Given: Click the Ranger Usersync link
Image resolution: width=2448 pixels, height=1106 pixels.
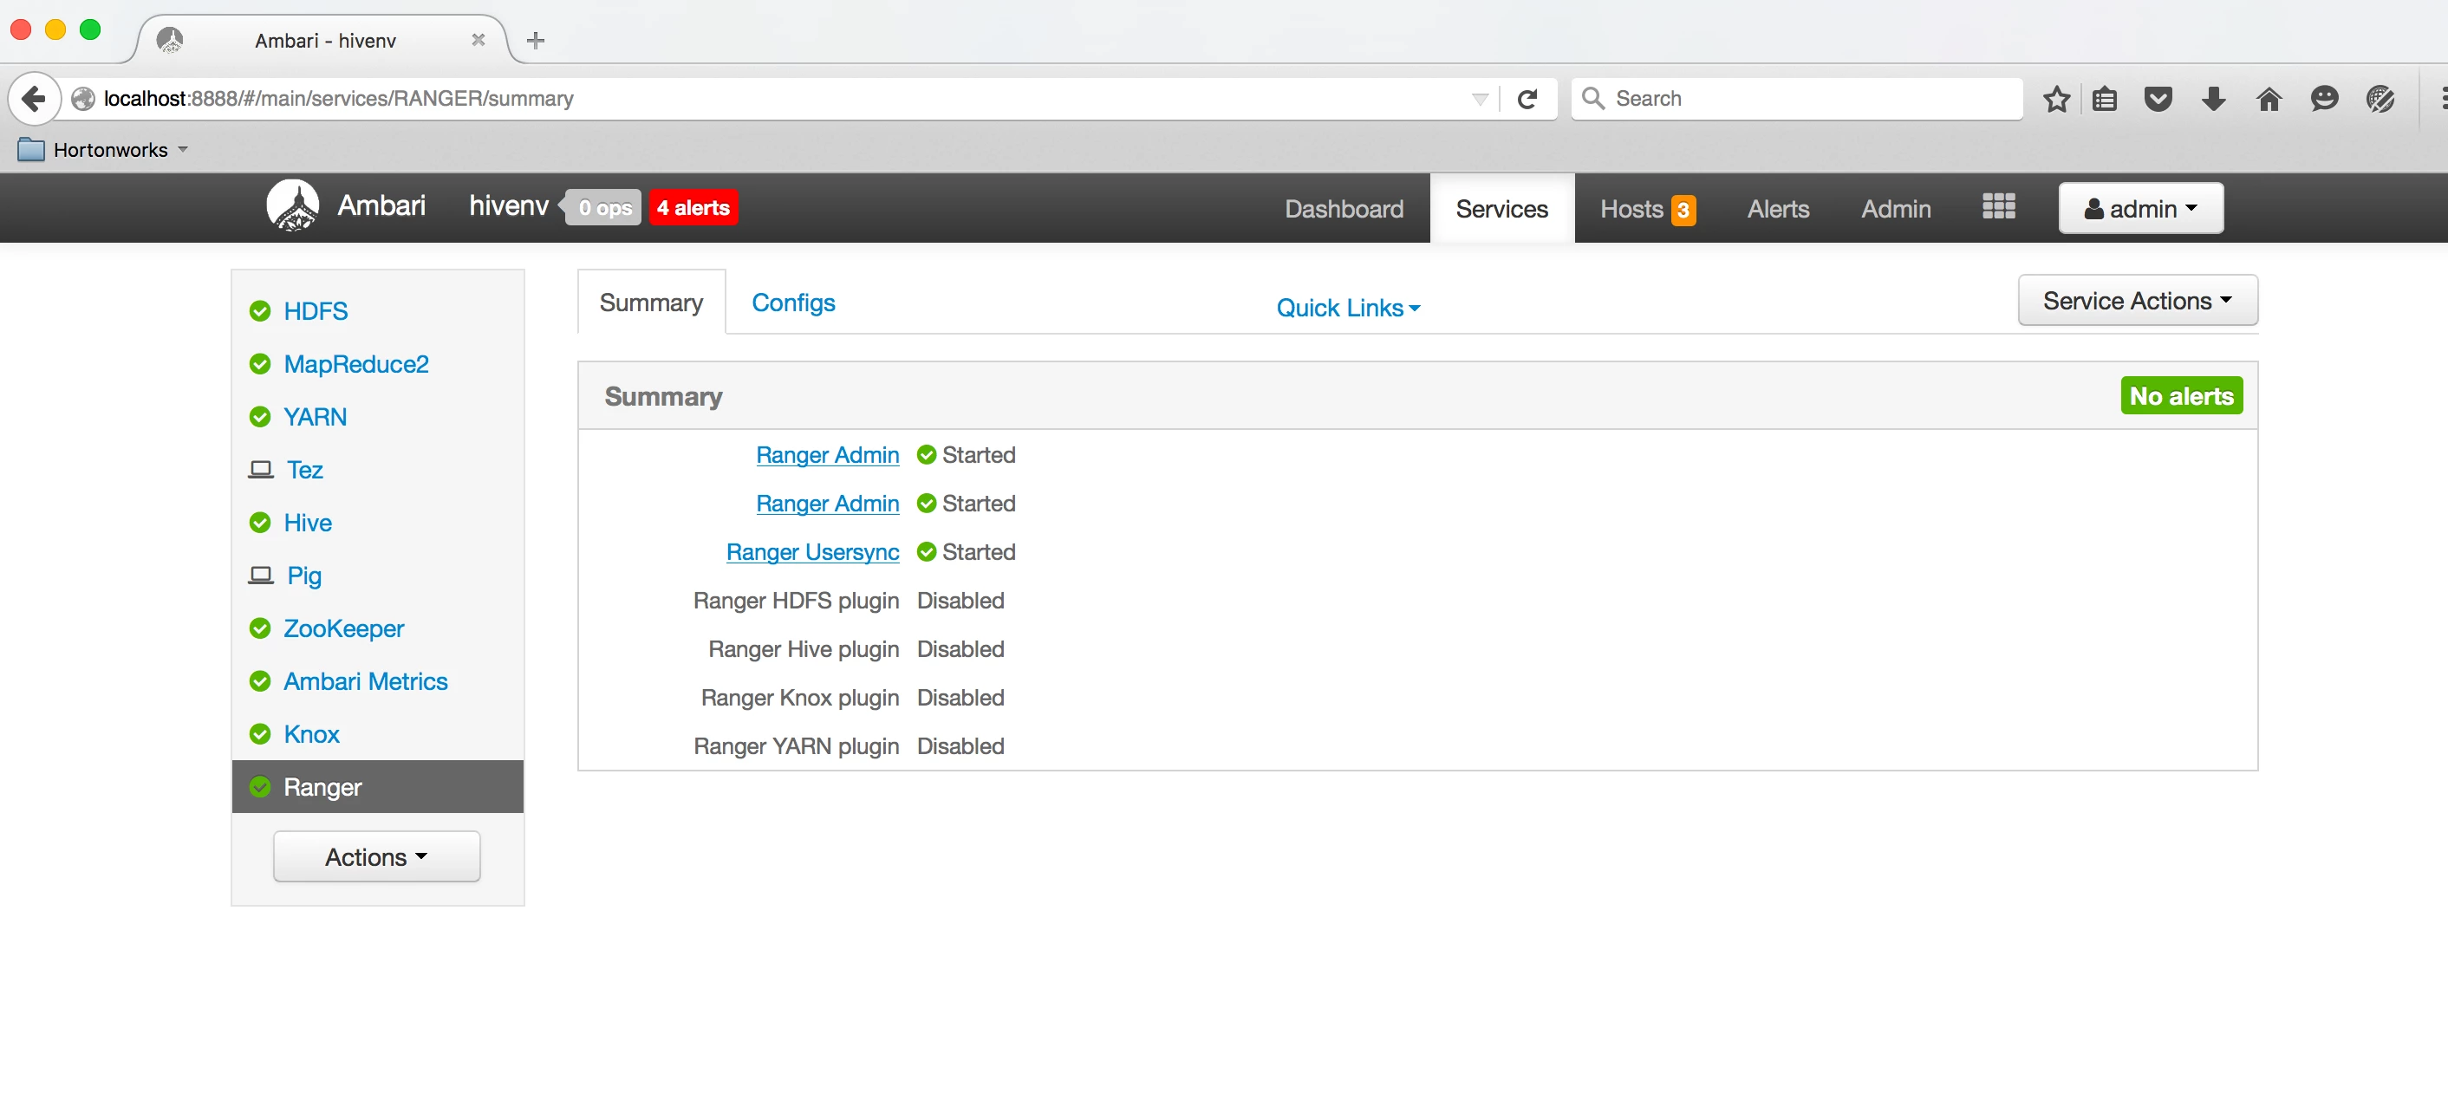Looking at the screenshot, I should coord(812,552).
